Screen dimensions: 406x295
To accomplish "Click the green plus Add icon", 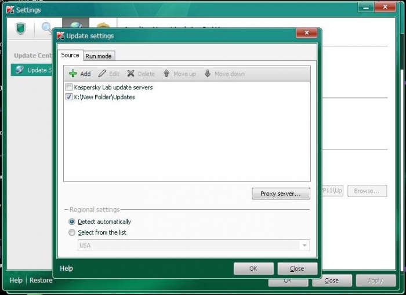I will (73, 74).
